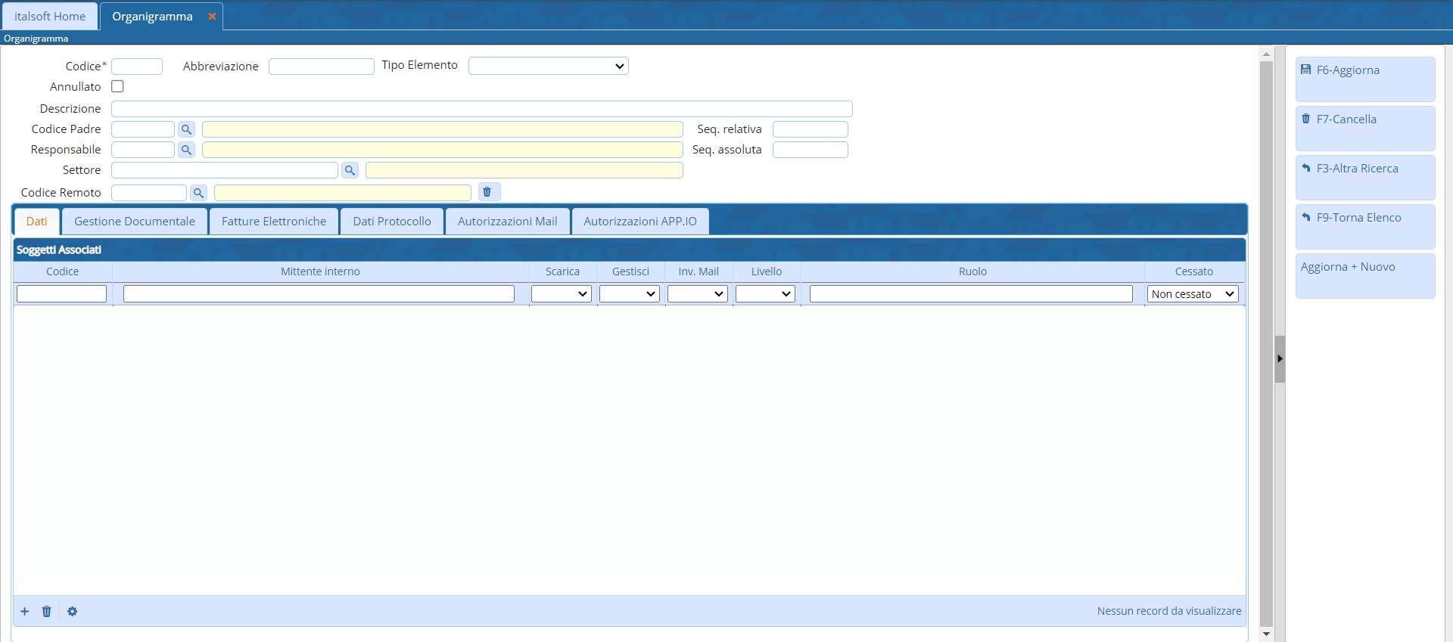Open the Cessato filter dropdown

coord(1193,293)
